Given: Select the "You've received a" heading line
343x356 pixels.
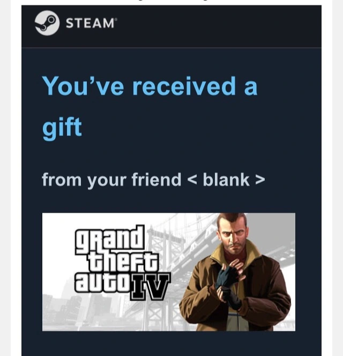Looking at the screenshot, I should click(150, 86).
